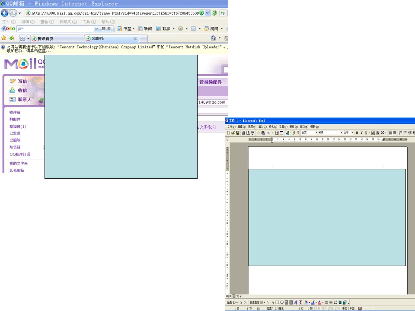Click Print Preview icon in Word
This screenshot has width=415, height=311.
tap(248, 133)
